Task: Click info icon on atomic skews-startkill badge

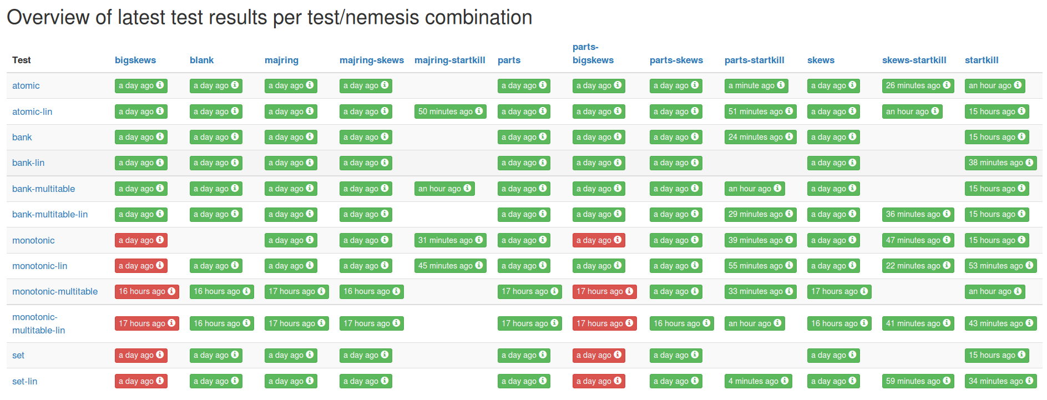Action: pyautogui.click(x=947, y=85)
